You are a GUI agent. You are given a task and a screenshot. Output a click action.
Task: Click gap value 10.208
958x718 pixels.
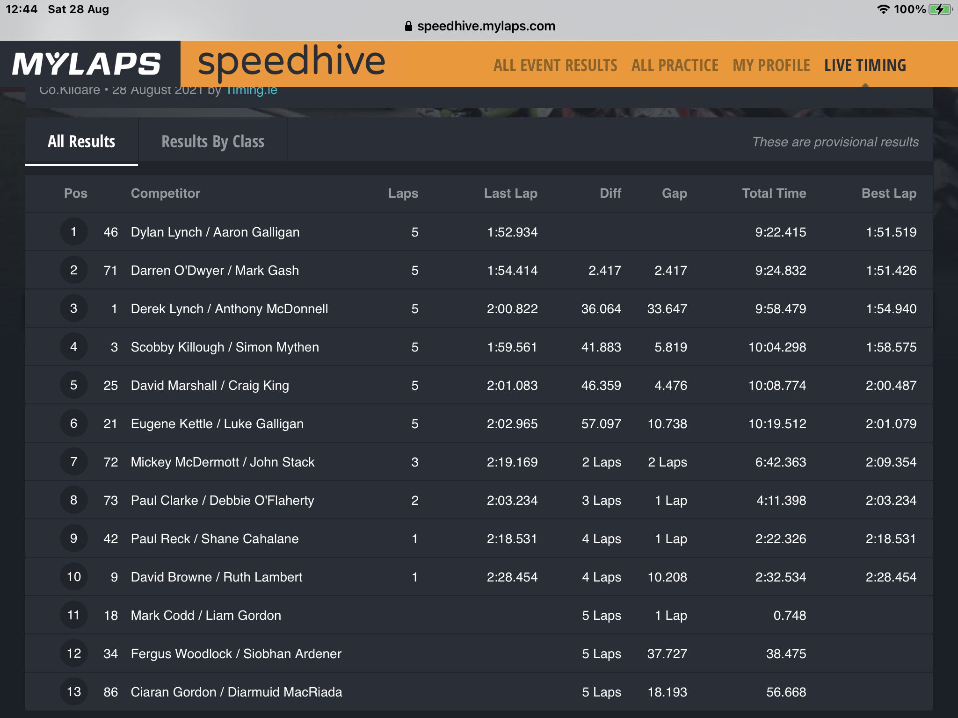[667, 577]
